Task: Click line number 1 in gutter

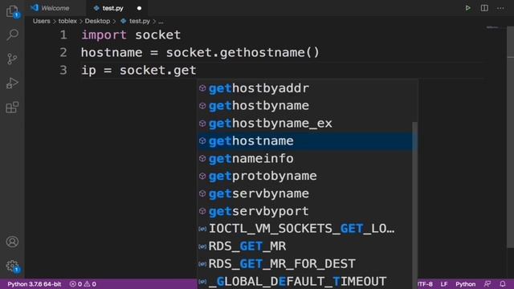Action: point(63,35)
